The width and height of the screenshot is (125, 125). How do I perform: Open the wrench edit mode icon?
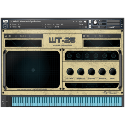coord(5,21)
